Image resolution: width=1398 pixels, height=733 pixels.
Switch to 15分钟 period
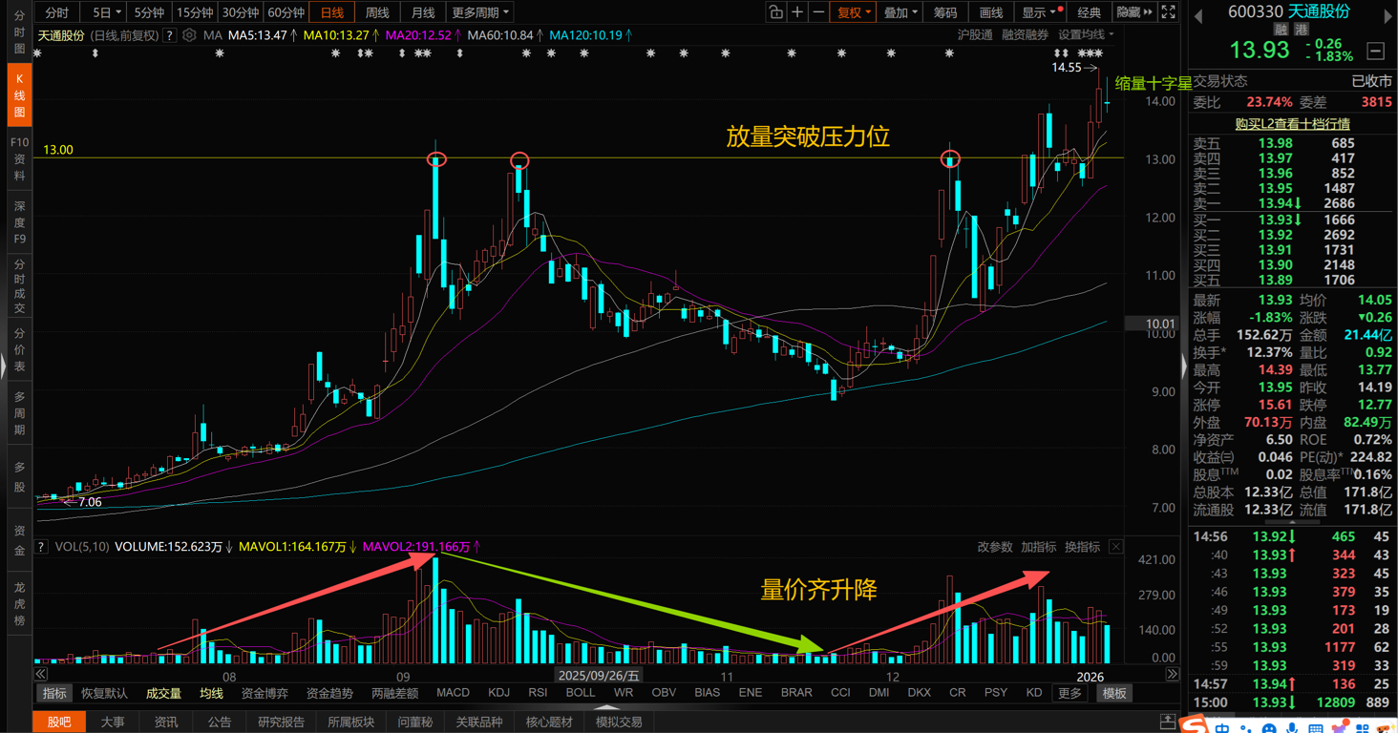195,12
